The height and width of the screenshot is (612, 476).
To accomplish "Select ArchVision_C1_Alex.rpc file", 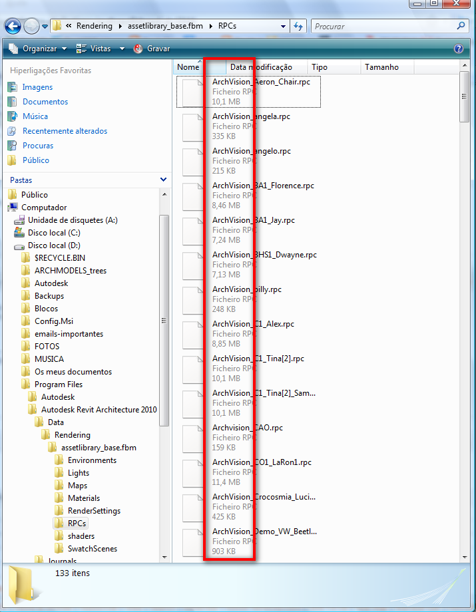I will 249,334.
